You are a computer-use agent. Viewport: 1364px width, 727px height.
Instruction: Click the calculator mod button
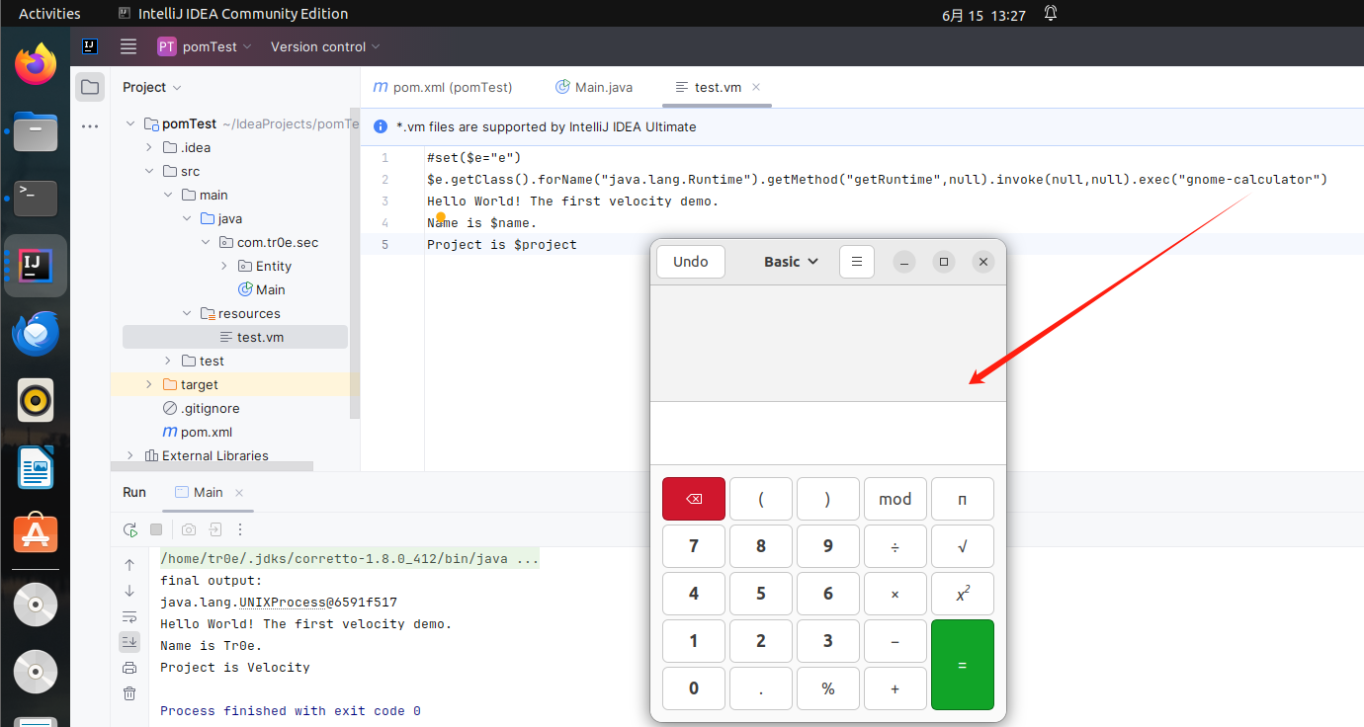(x=895, y=499)
